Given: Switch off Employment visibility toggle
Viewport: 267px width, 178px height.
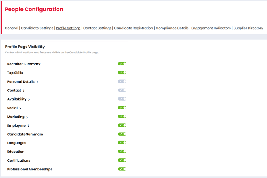Looking at the screenshot, I should coord(122,125).
